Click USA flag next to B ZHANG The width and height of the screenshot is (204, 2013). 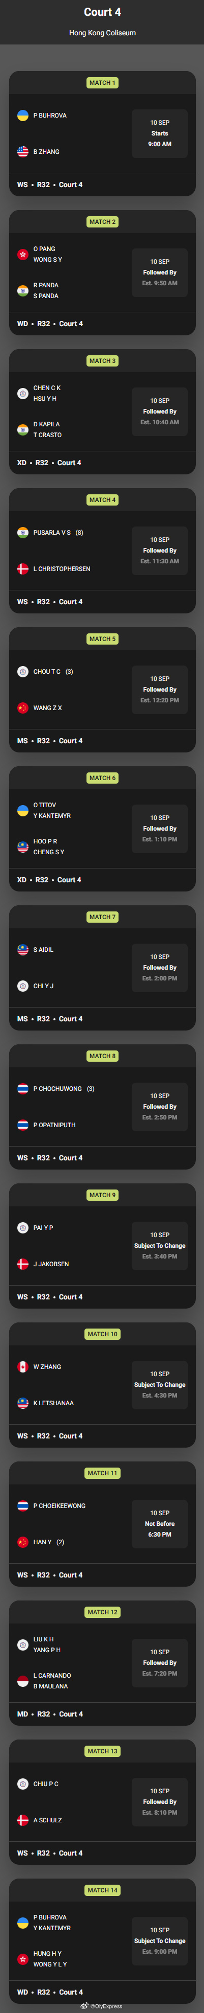point(22,152)
